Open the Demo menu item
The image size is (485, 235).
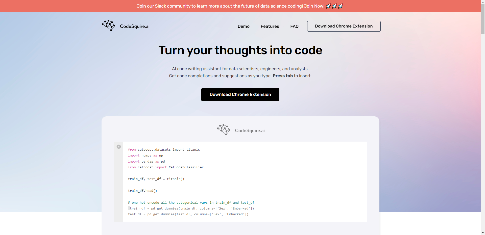(x=244, y=26)
